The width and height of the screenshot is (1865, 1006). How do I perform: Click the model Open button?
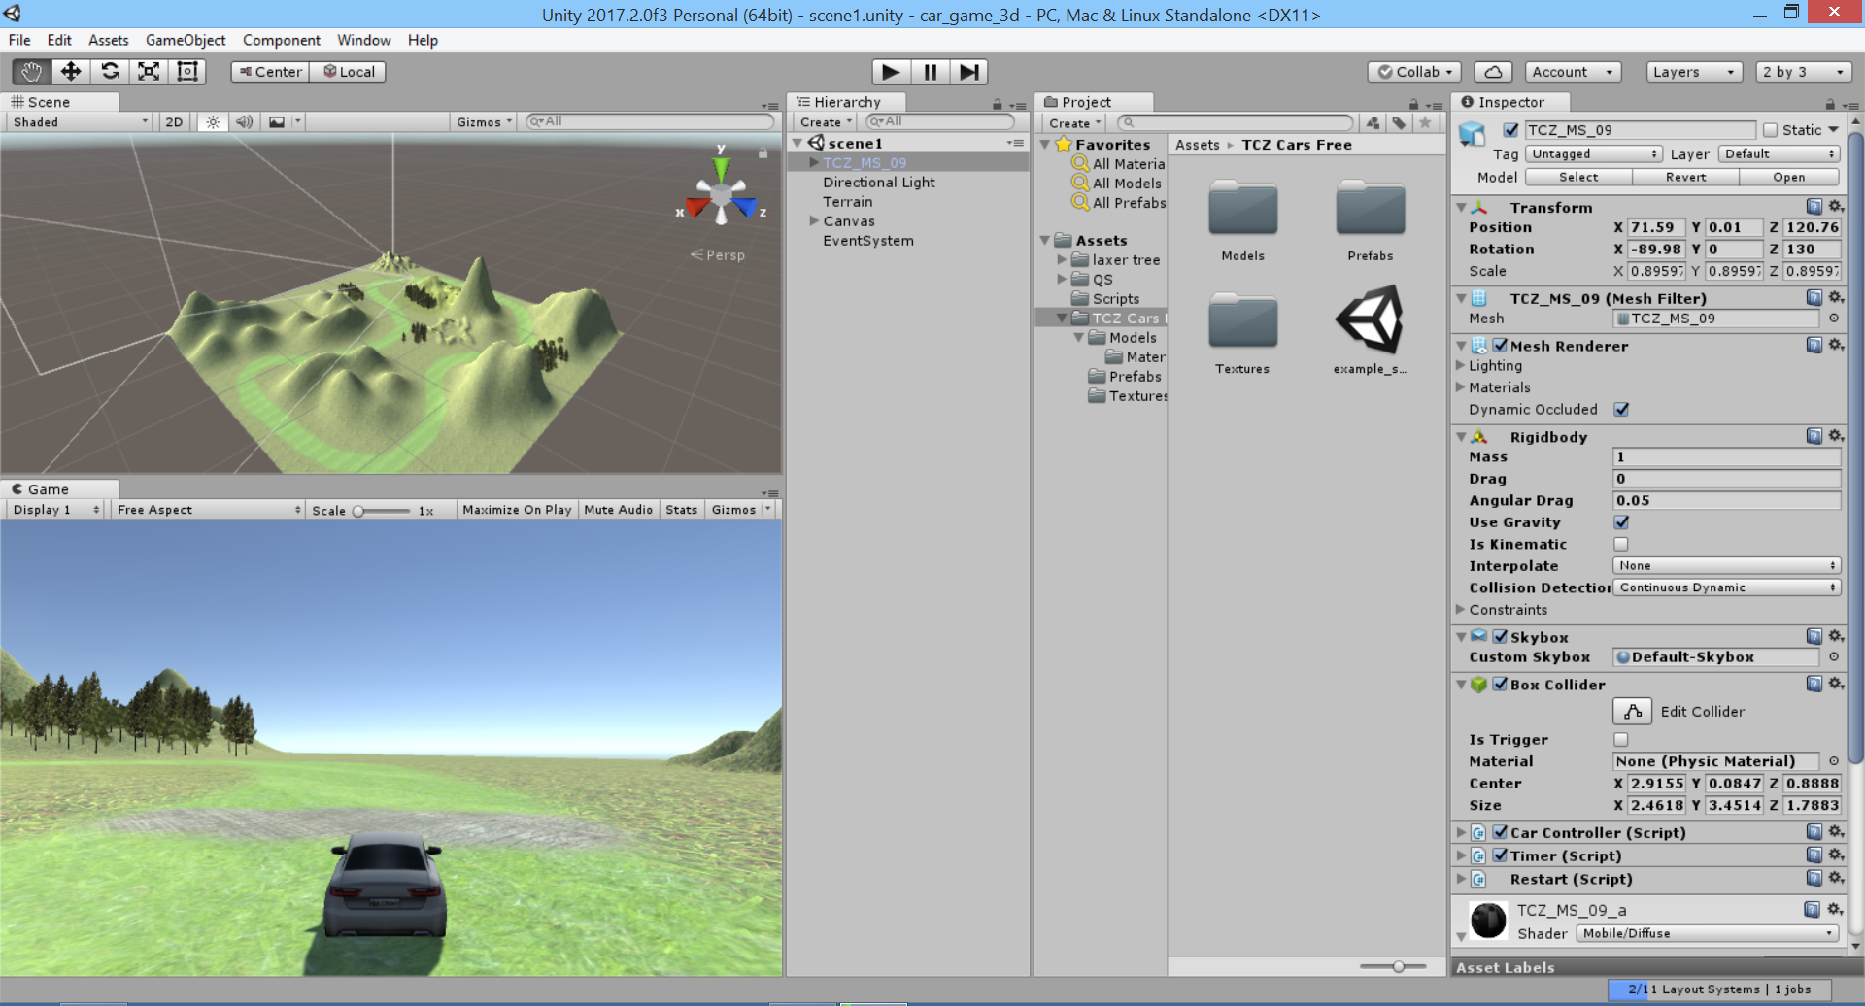1789,178
